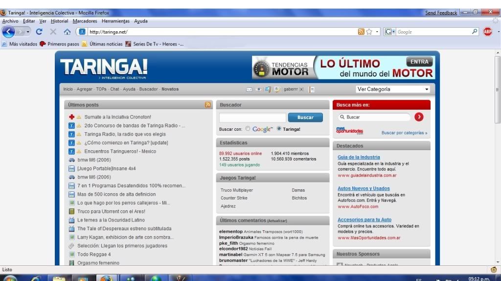The width and height of the screenshot is (501, 281).
Task: Open the favorites icon beside the eye icon
Action: [x=268, y=90]
